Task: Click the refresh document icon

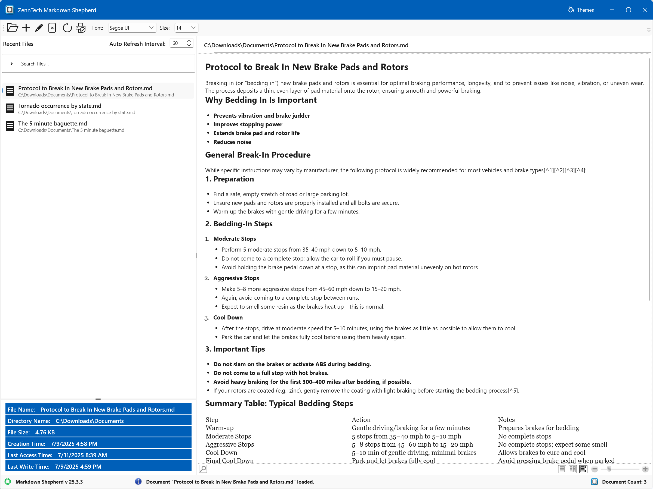Action: click(x=67, y=28)
